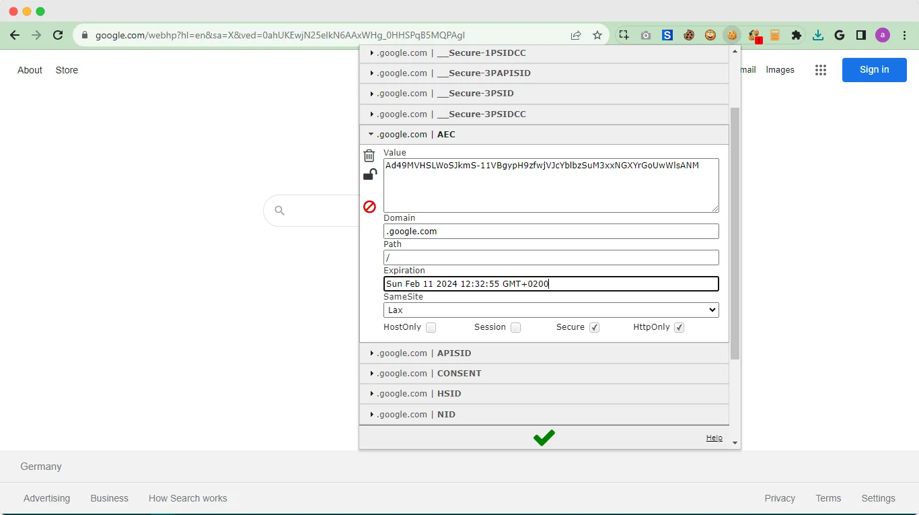Click the browser forward arrow

(x=36, y=35)
